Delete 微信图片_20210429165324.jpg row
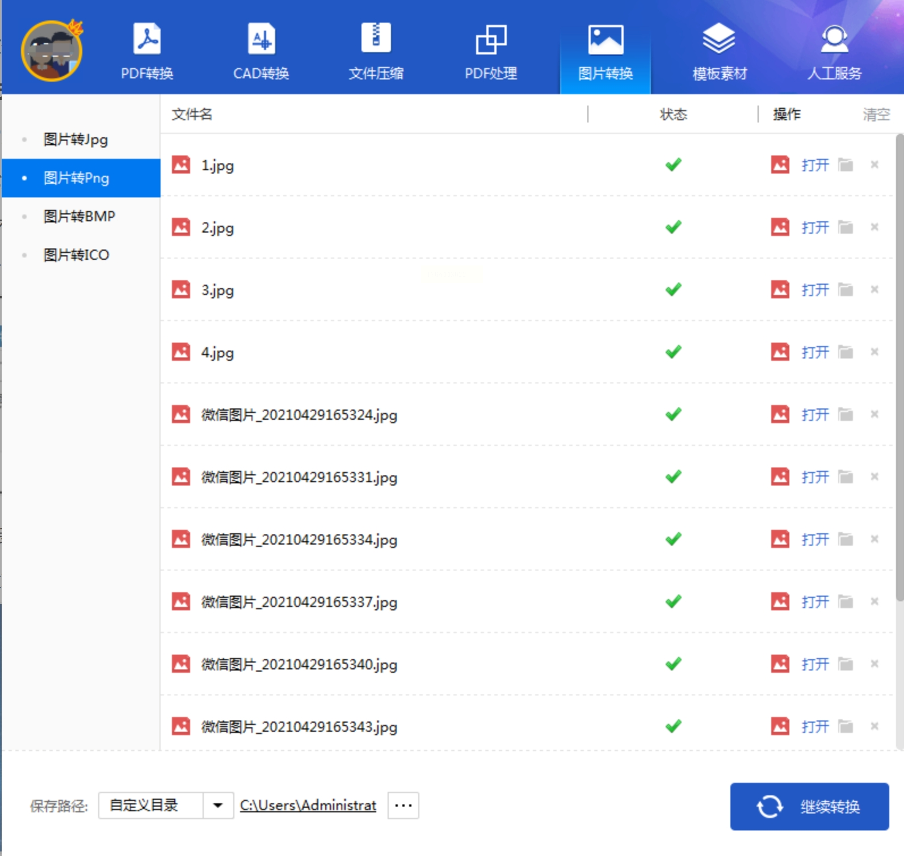Screen dimensions: 904x856 (x=874, y=415)
